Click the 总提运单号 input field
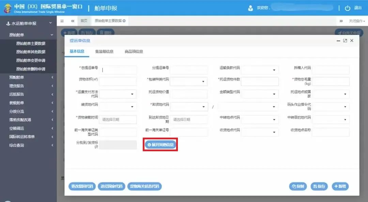This screenshot has width=368, height=202. [x=118, y=70]
